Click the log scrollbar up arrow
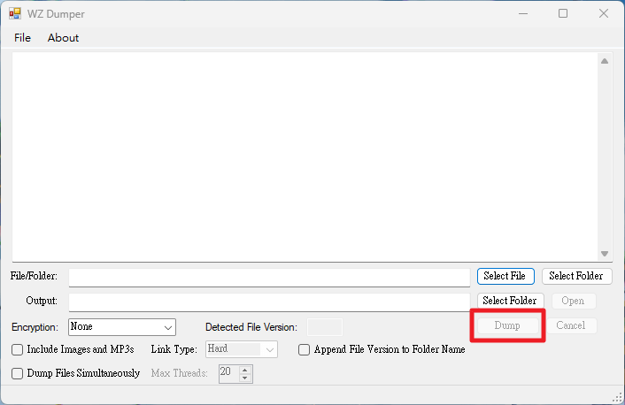625x405 pixels. tap(605, 61)
